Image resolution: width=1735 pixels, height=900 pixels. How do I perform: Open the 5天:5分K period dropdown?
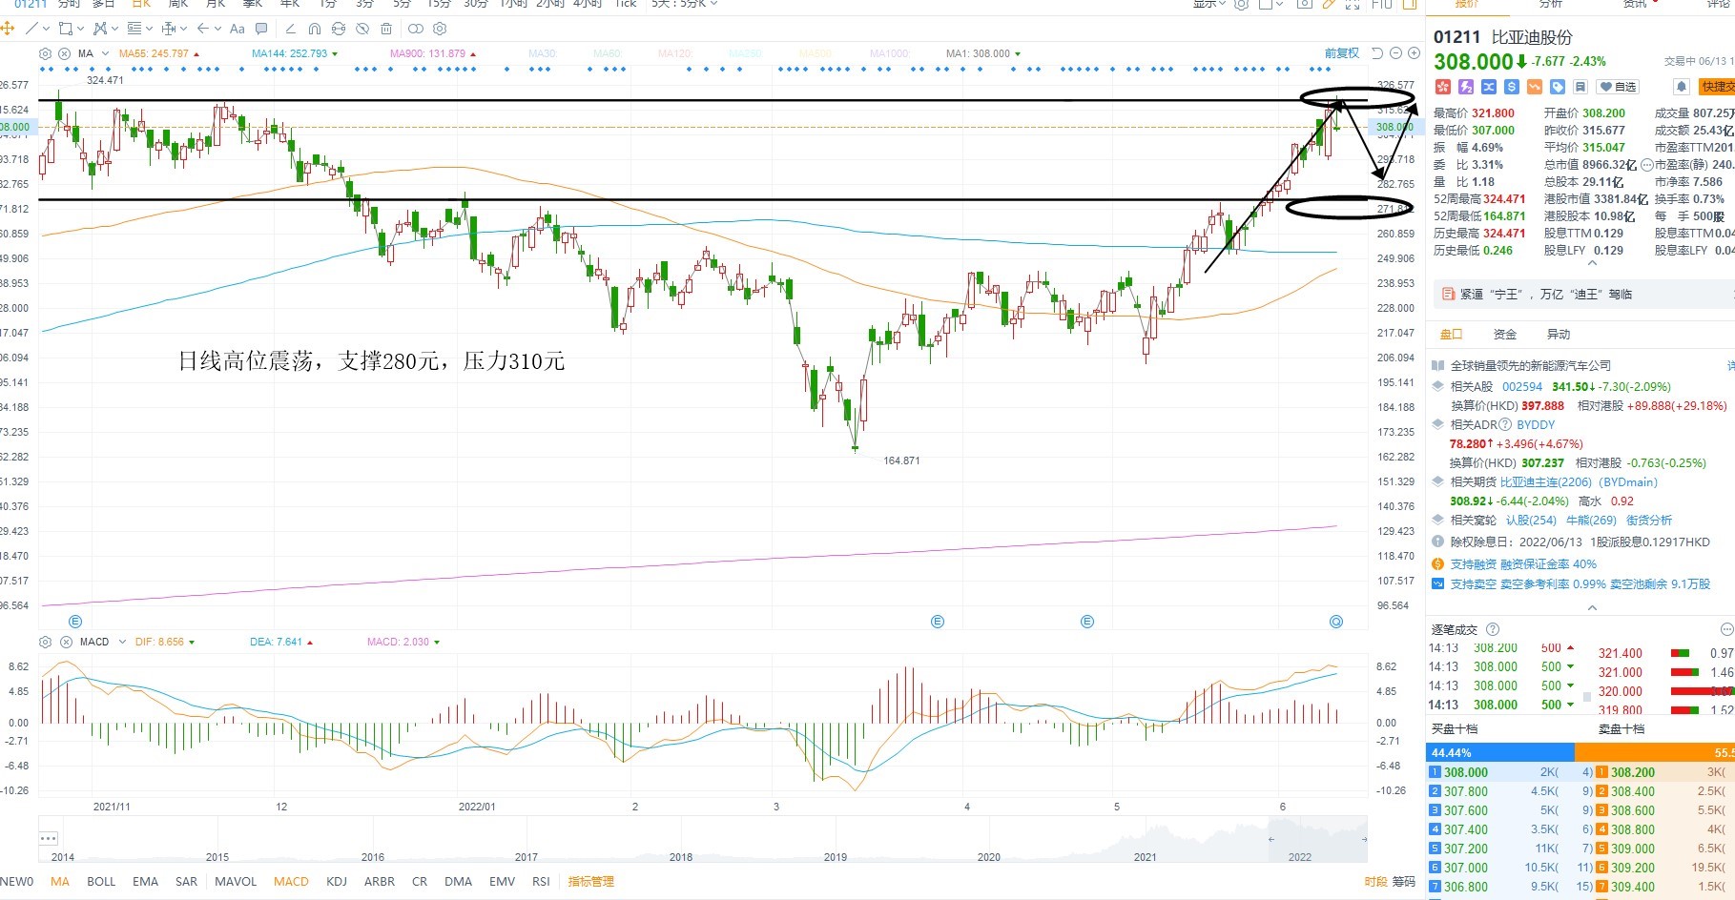pyautogui.click(x=685, y=4)
